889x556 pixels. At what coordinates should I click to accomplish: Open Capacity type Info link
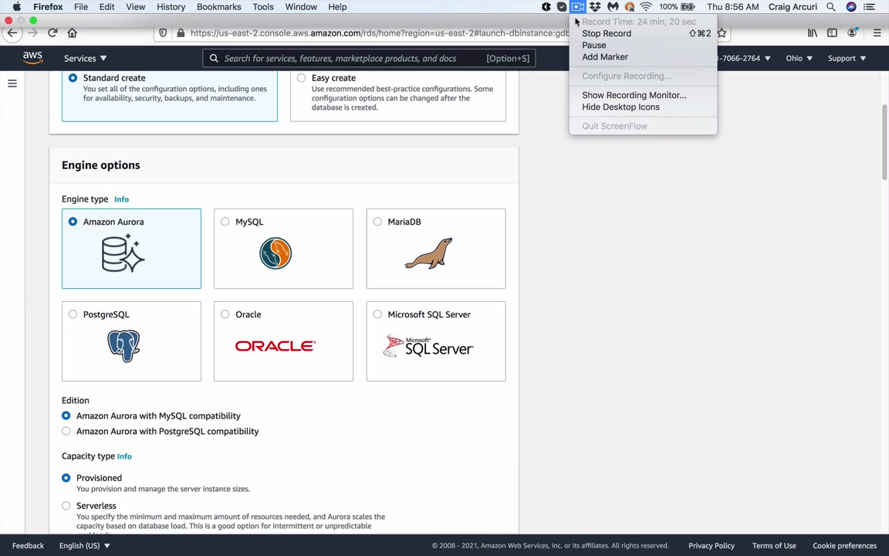click(124, 456)
